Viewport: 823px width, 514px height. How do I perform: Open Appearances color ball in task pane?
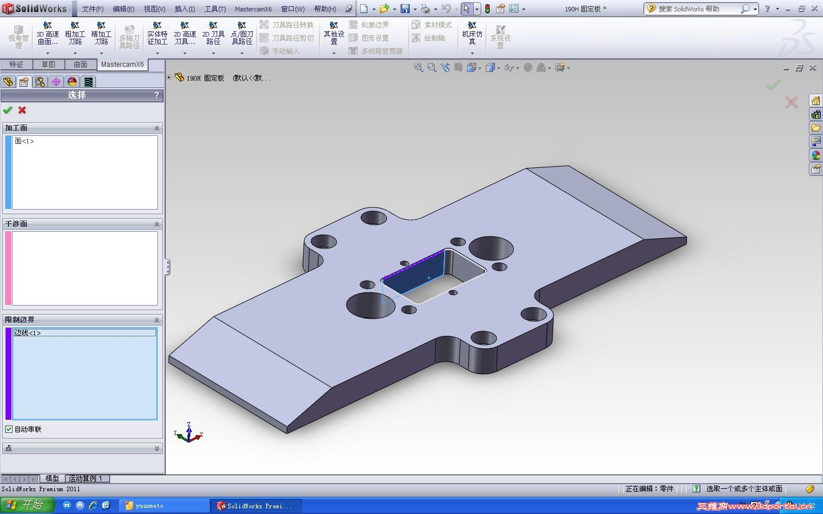(816, 155)
